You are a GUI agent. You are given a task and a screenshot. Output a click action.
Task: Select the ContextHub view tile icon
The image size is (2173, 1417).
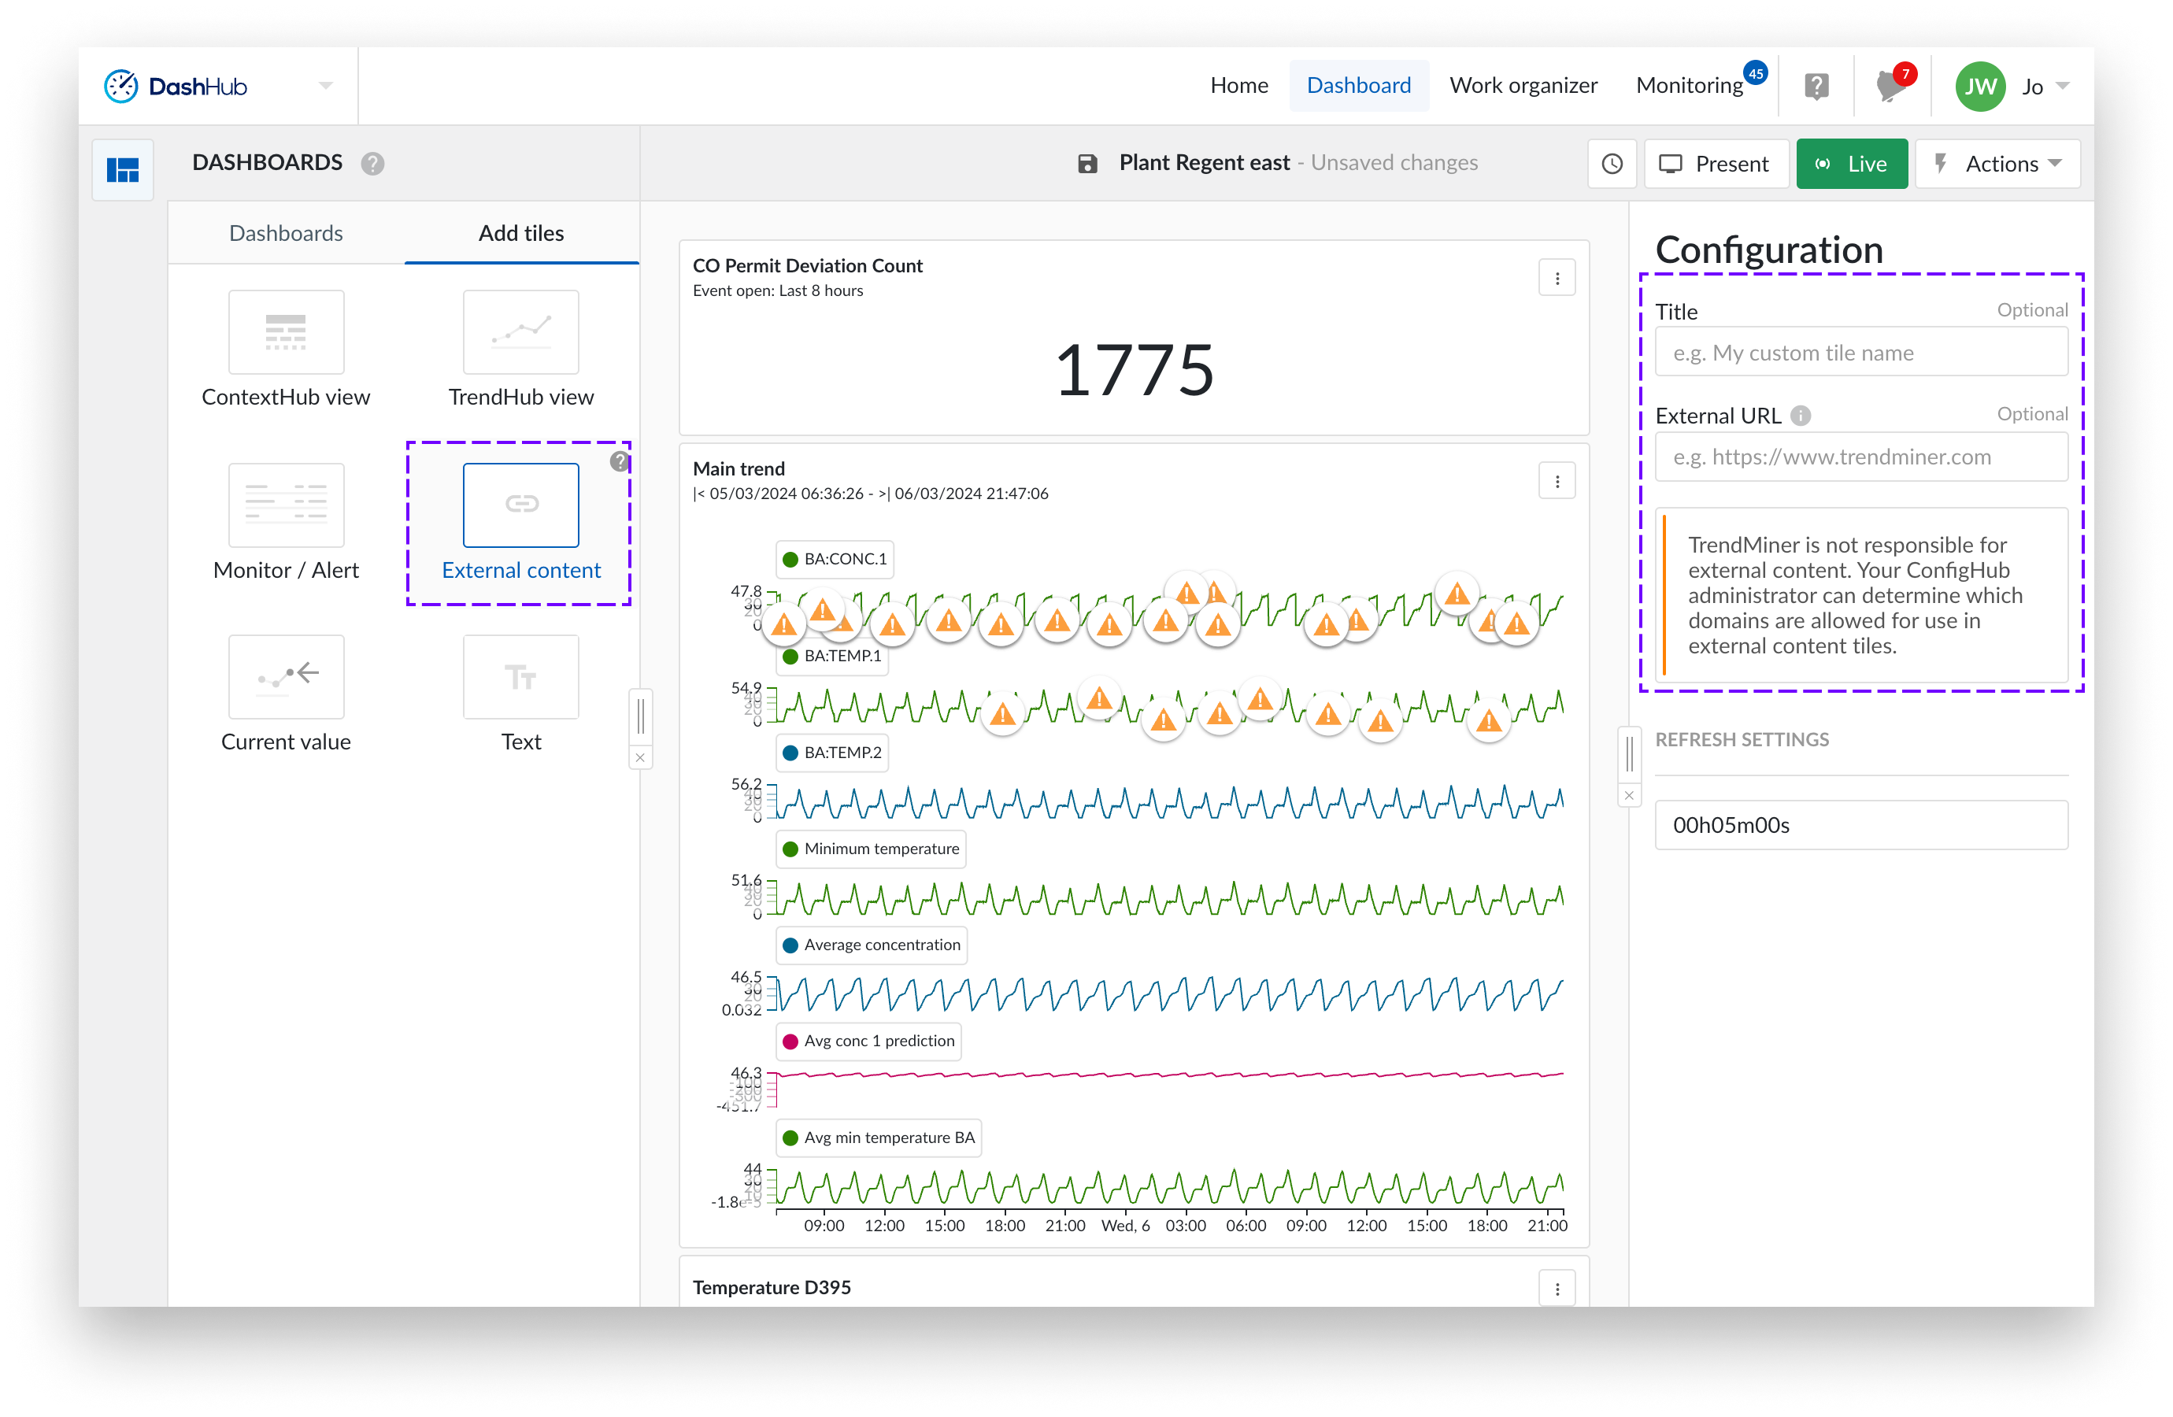[x=286, y=332]
